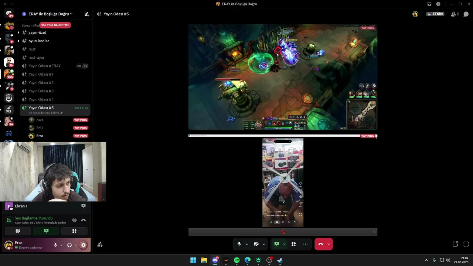Open File Explorer from the taskbar
The width and height of the screenshot is (473, 266).
(x=204, y=260)
